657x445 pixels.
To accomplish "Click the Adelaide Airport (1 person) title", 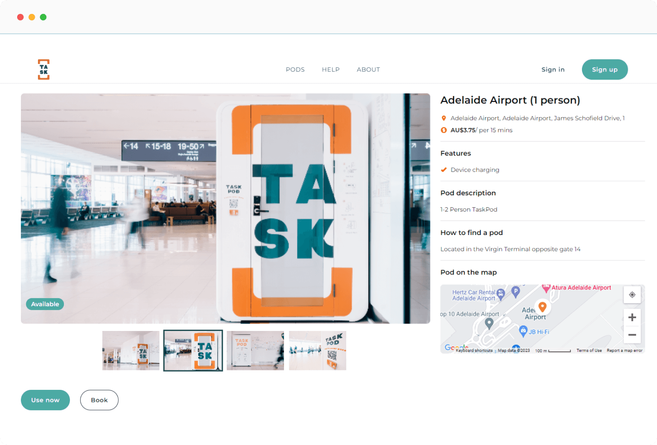I will tap(510, 100).
